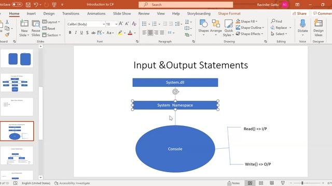Image resolution: width=332 pixels, height=186 pixels.
Task: Open the Insert tab
Action: click(31, 13)
